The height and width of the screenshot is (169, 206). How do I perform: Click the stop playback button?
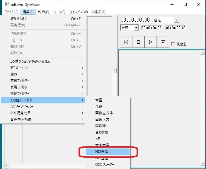point(138,42)
